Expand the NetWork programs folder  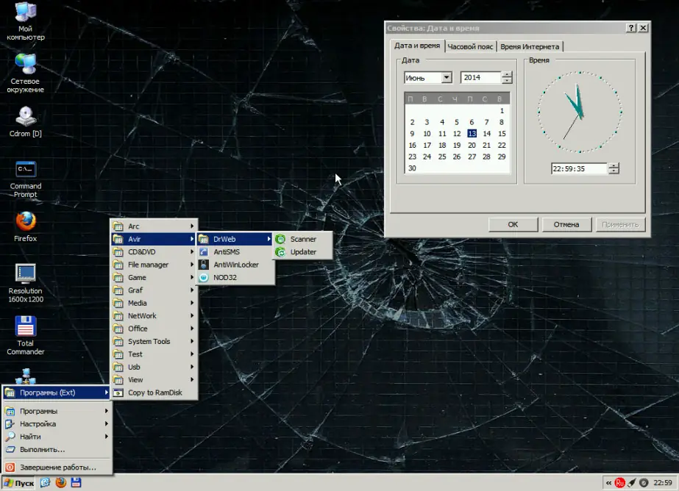154,316
